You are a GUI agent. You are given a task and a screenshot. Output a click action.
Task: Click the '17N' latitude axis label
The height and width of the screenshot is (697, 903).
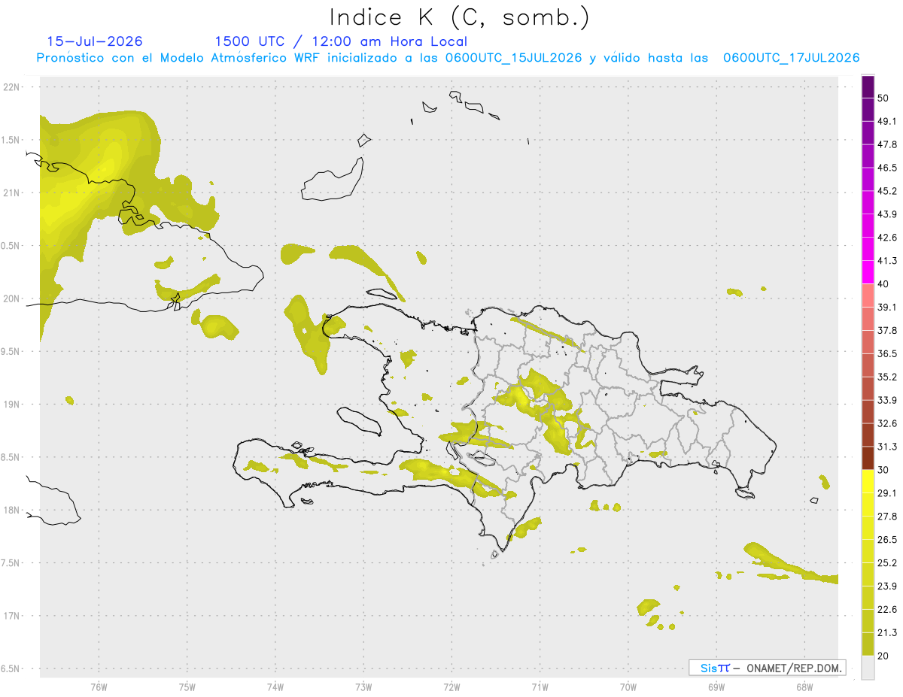click(x=12, y=616)
